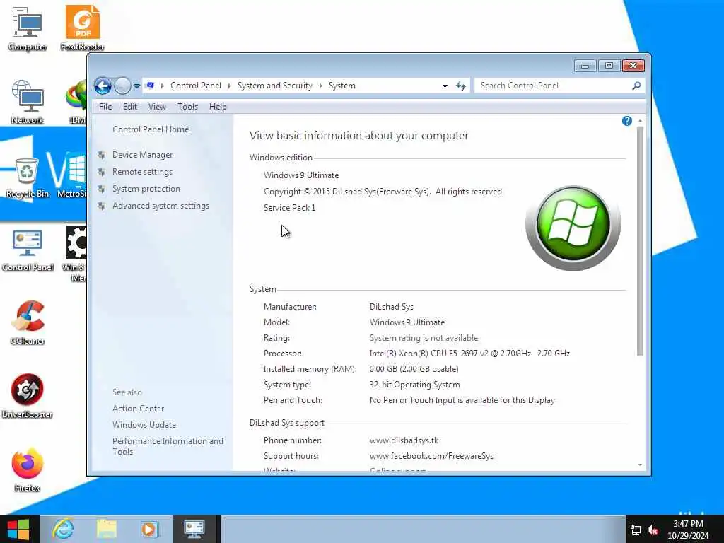Open the Win 8 gear desktop icon
The image size is (724, 543).
(x=75, y=253)
